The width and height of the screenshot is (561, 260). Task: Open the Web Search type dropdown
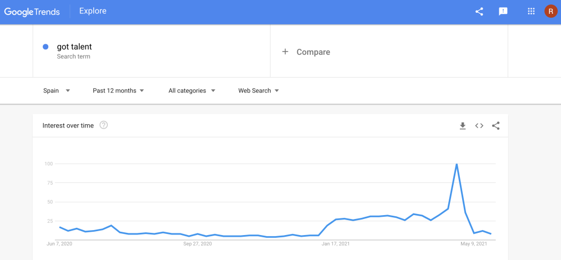pyautogui.click(x=258, y=91)
